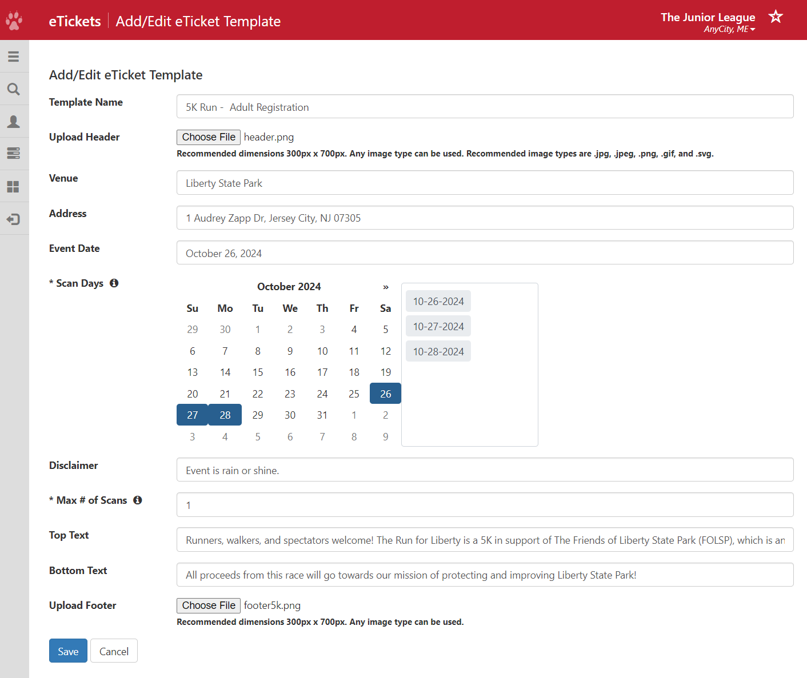This screenshot has height=678, width=807.
Task: Click the favorite star icon in header
Action: point(776,17)
